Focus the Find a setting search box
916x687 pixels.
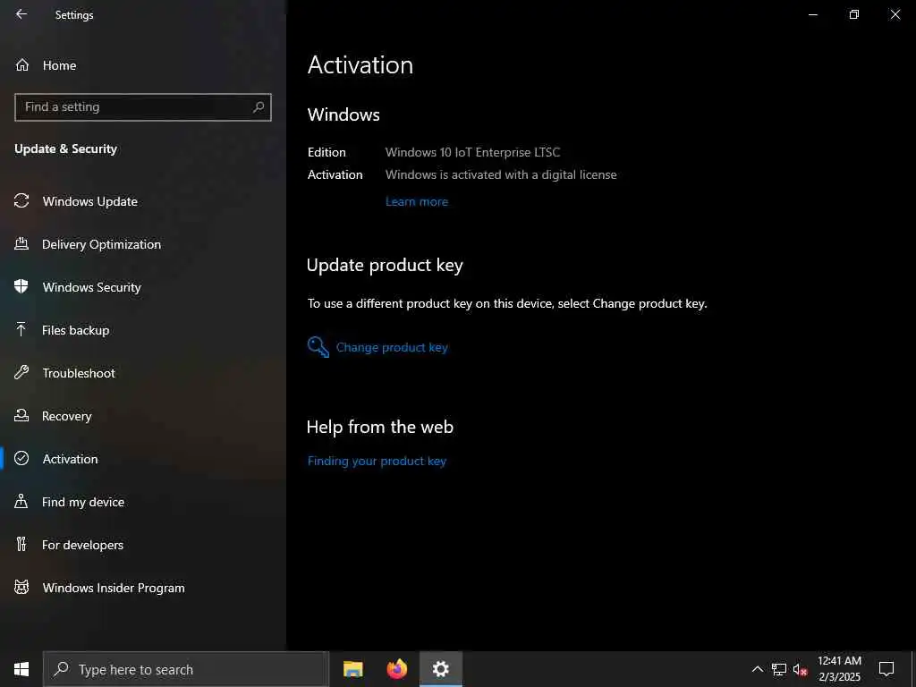click(x=143, y=107)
